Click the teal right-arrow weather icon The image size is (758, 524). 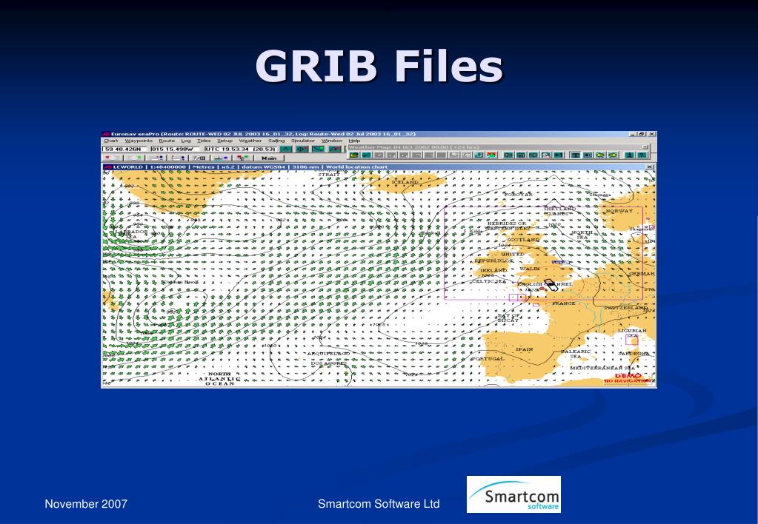(x=533, y=155)
